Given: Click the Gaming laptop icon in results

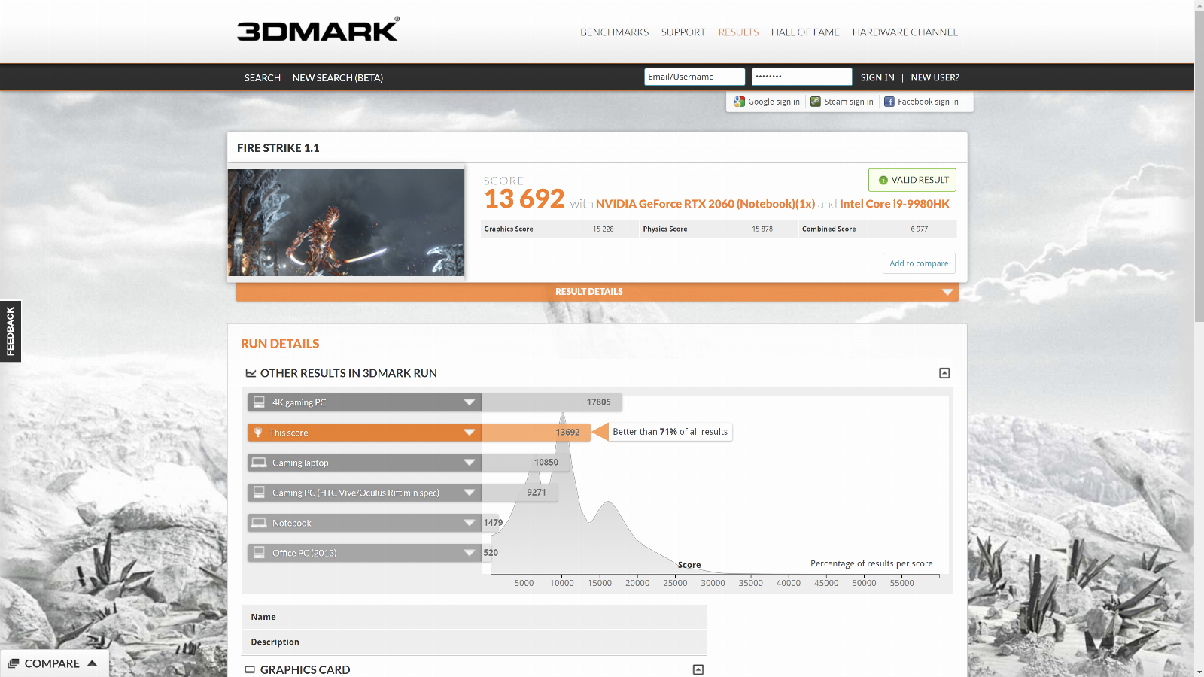Looking at the screenshot, I should pos(259,463).
